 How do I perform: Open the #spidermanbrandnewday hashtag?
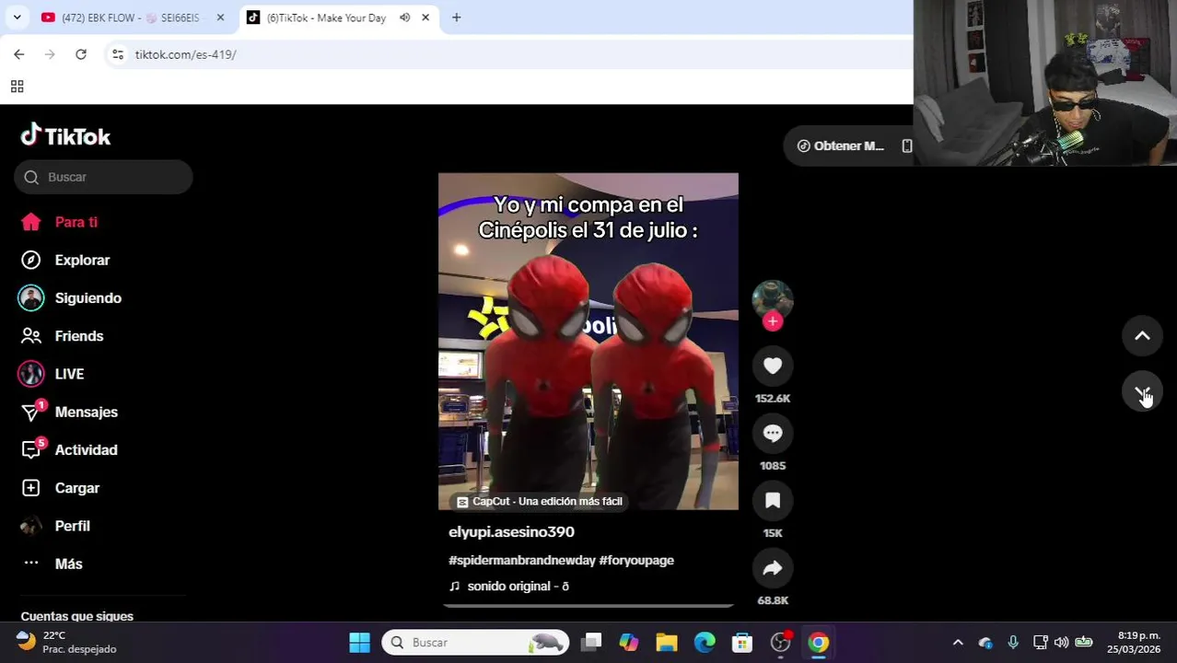click(x=522, y=560)
